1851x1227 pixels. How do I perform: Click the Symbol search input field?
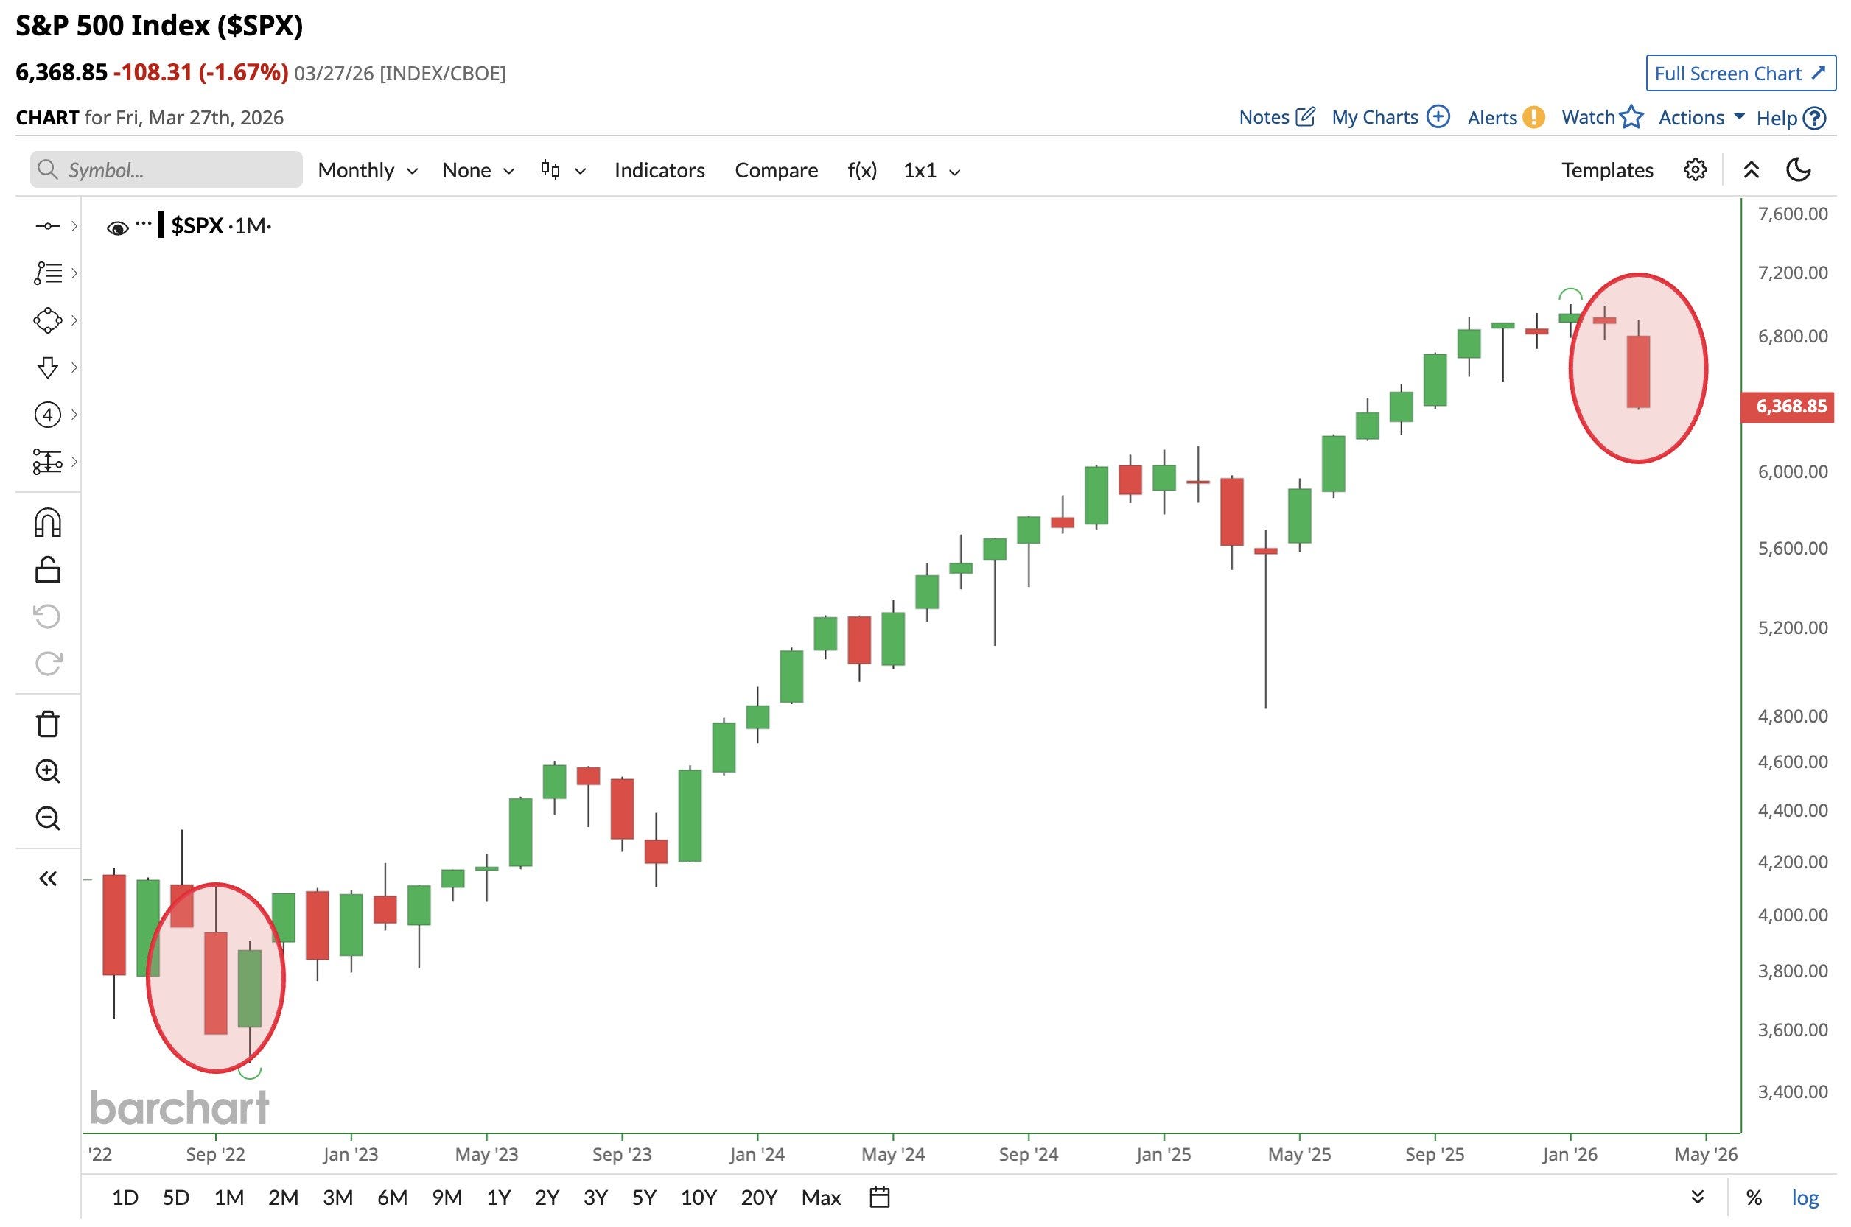(x=166, y=170)
